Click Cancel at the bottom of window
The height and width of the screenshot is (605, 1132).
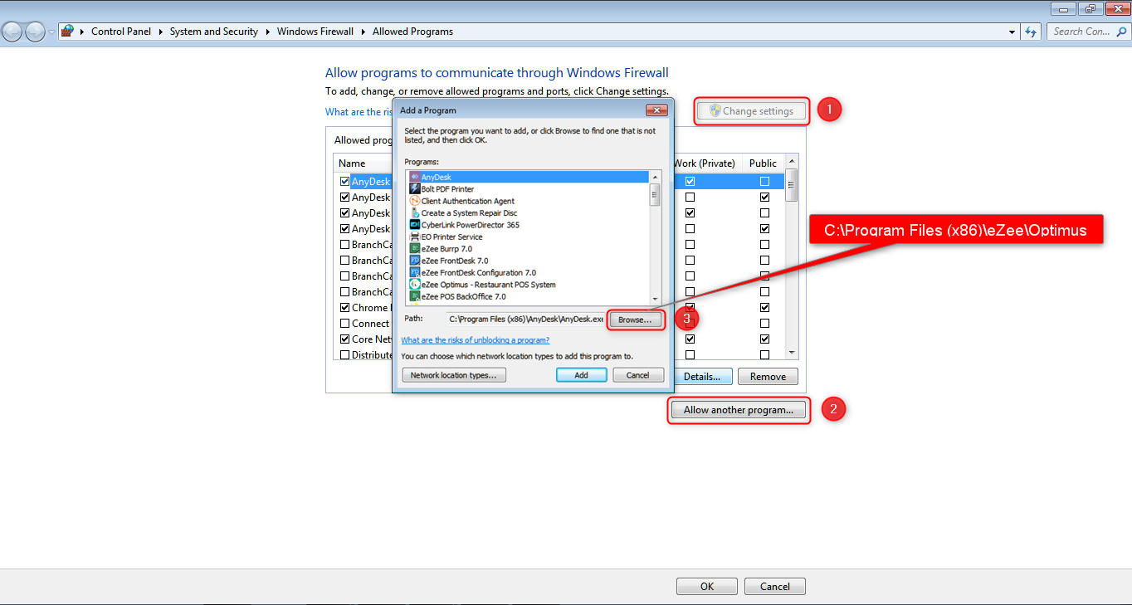775,586
